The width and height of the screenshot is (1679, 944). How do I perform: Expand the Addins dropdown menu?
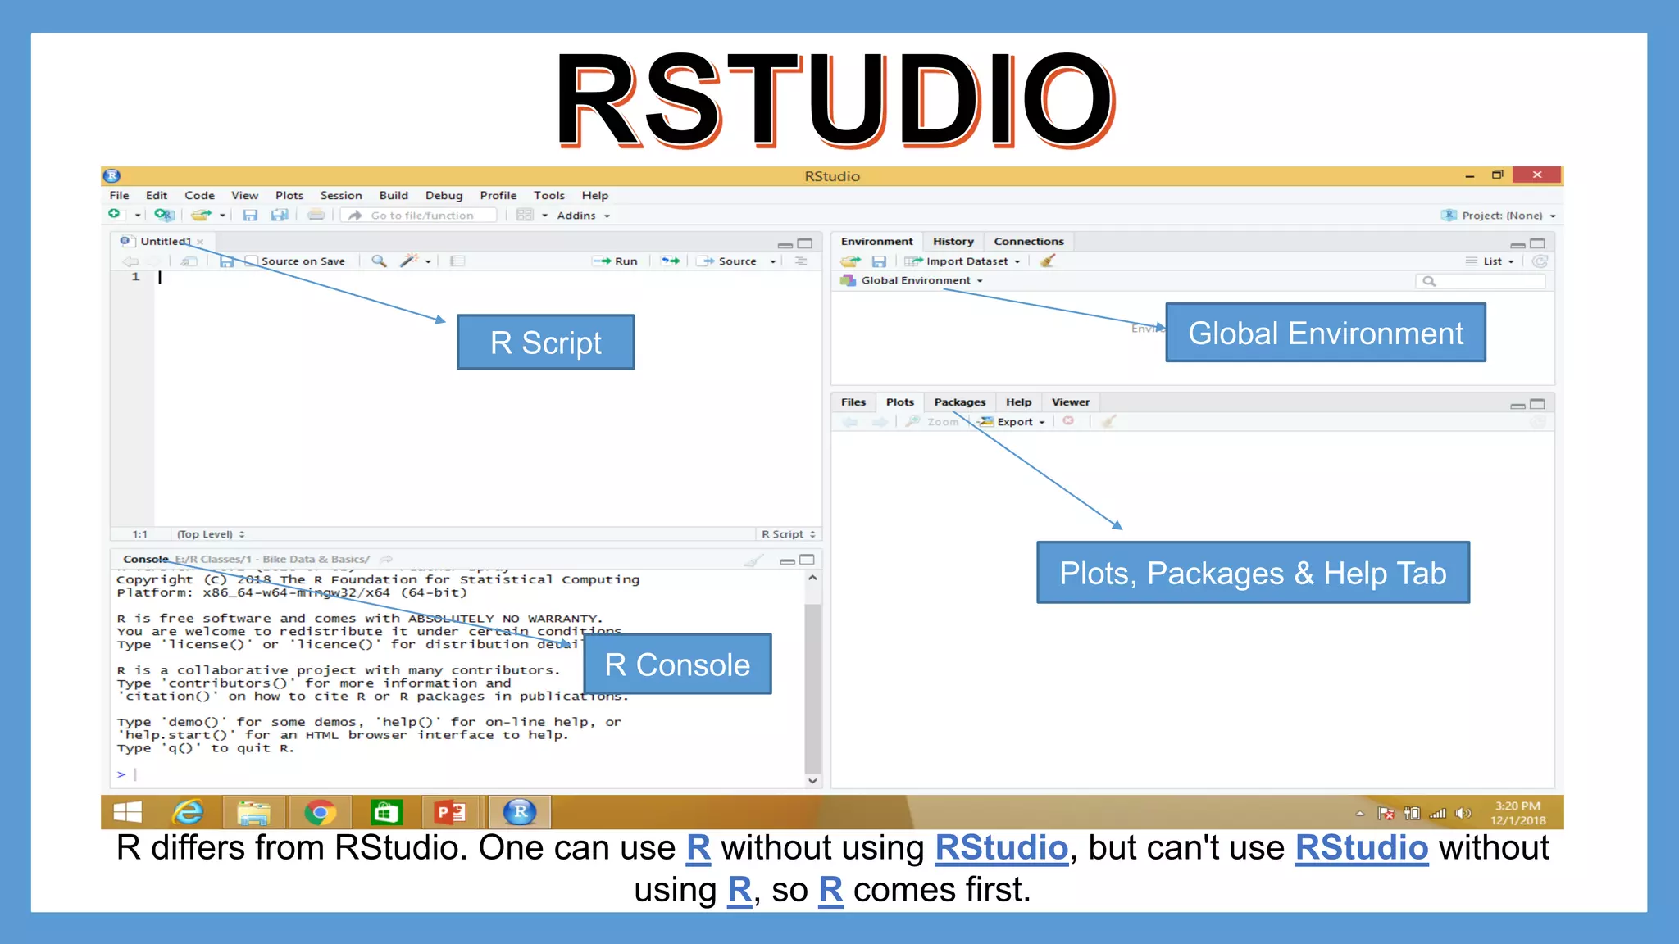coord(583,215)
